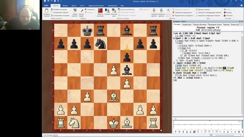Viewport: 244px width, 137px height.
Task: Click variation move 11.Bg3 in notation
Action: [183, 48]
